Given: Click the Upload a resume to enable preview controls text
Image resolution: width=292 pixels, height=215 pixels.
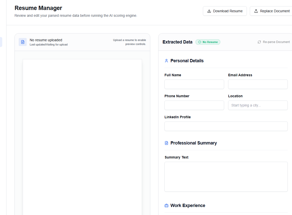Looking at the screenshot, I should tap(130, 42).
